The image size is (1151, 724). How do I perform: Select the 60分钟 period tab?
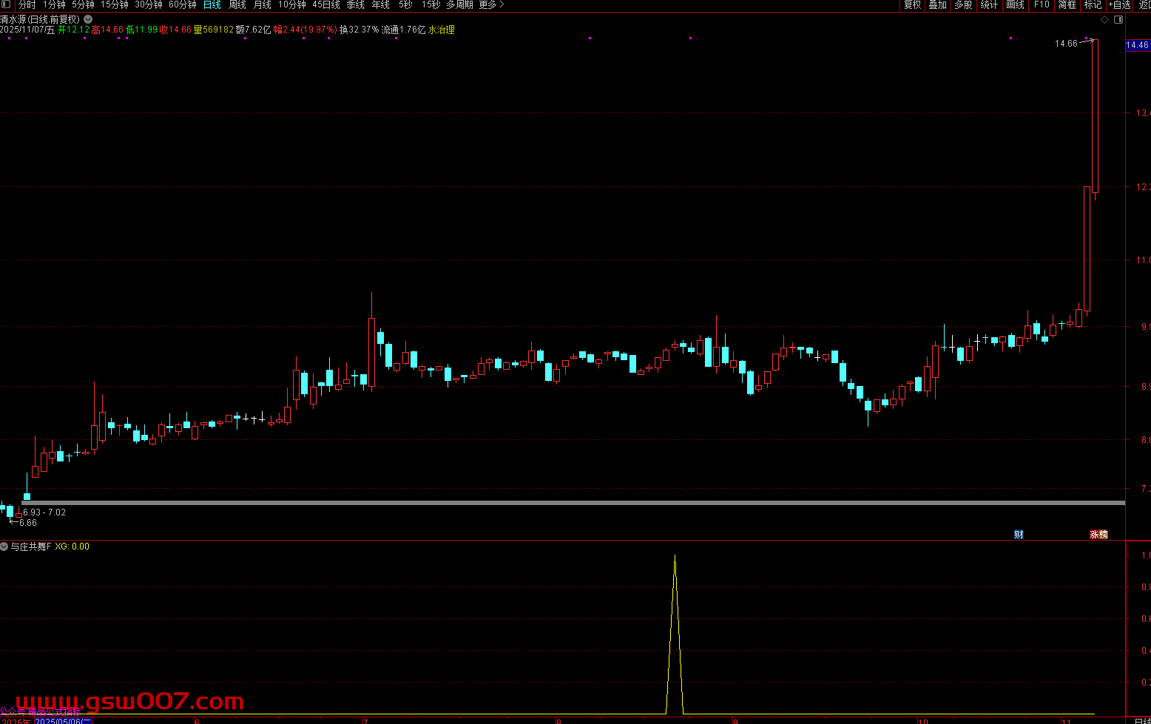(183, 5)
